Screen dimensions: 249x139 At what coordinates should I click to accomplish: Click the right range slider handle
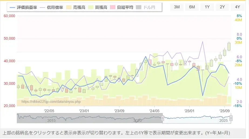coord(231,118)
